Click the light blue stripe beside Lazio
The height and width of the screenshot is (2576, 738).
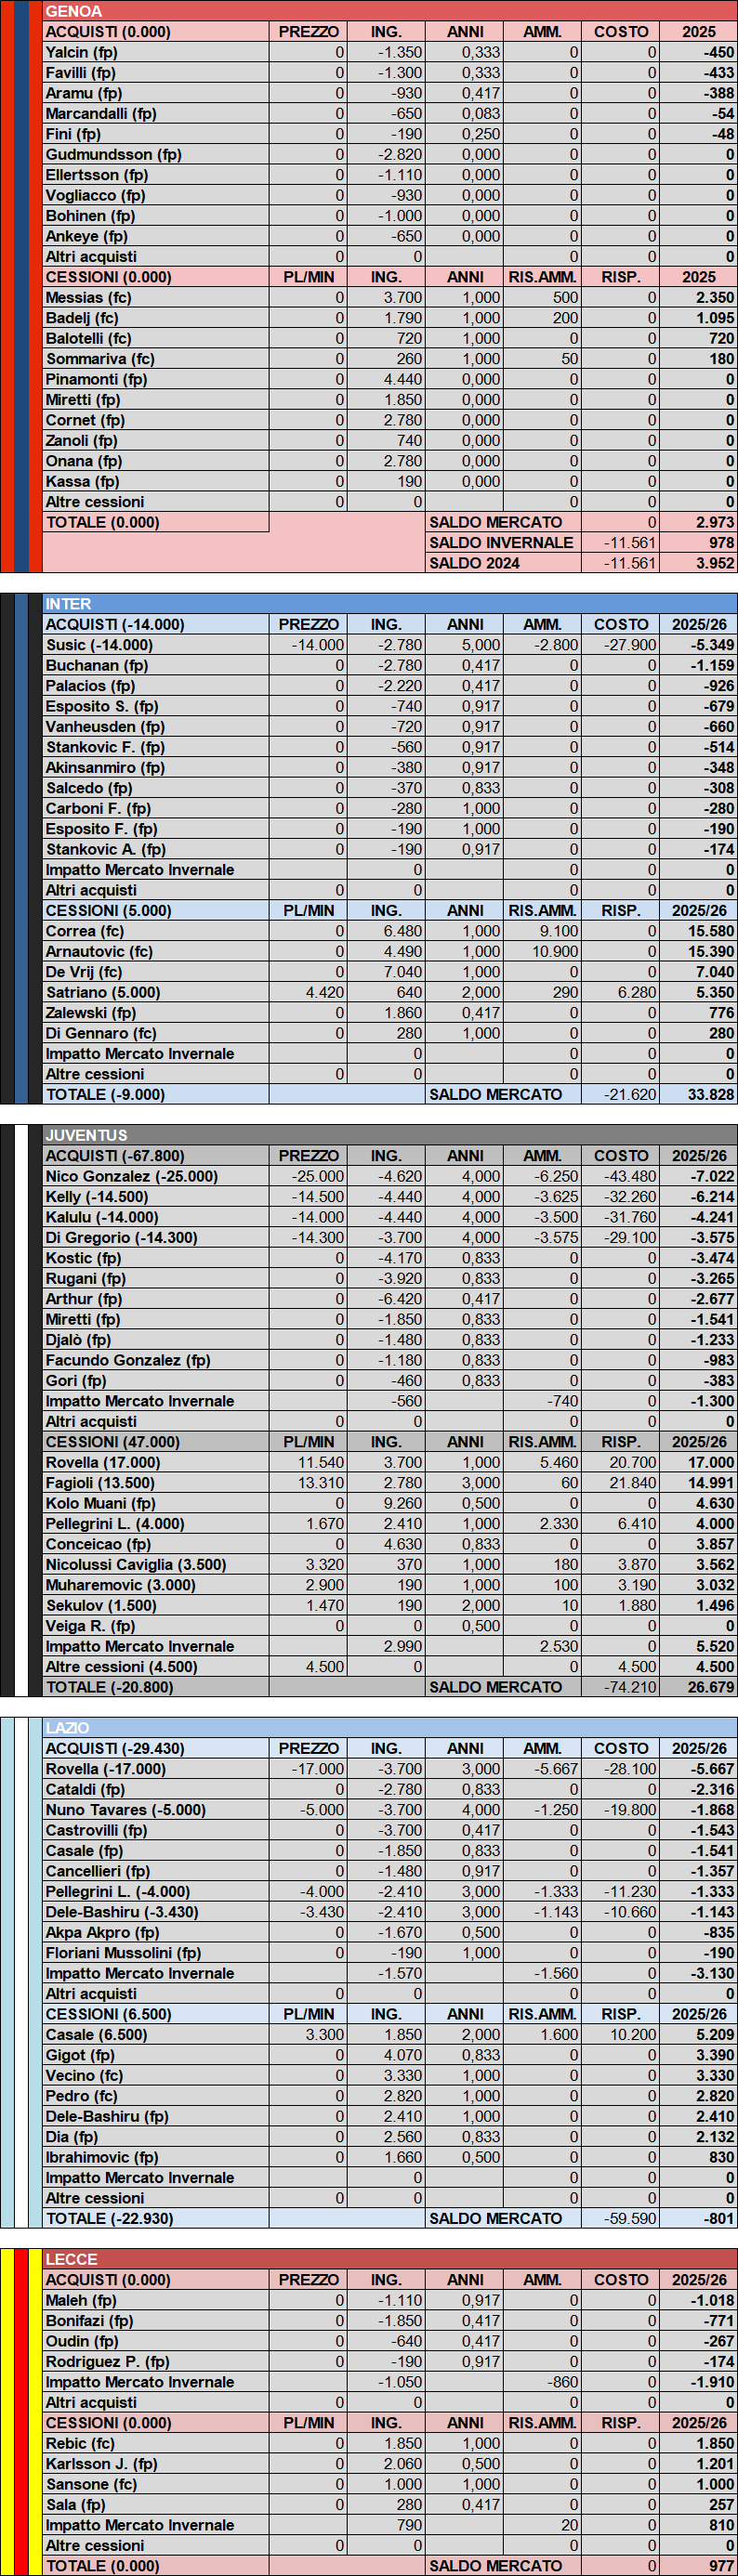7,1970
